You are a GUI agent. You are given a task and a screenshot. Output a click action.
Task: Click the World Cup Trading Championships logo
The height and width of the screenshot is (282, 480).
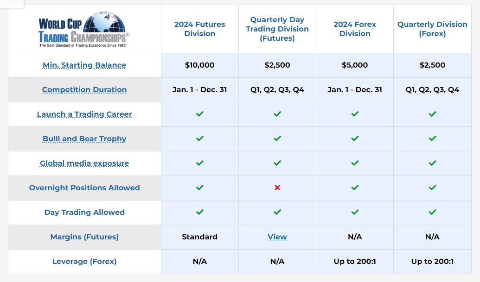pos(84,29)
